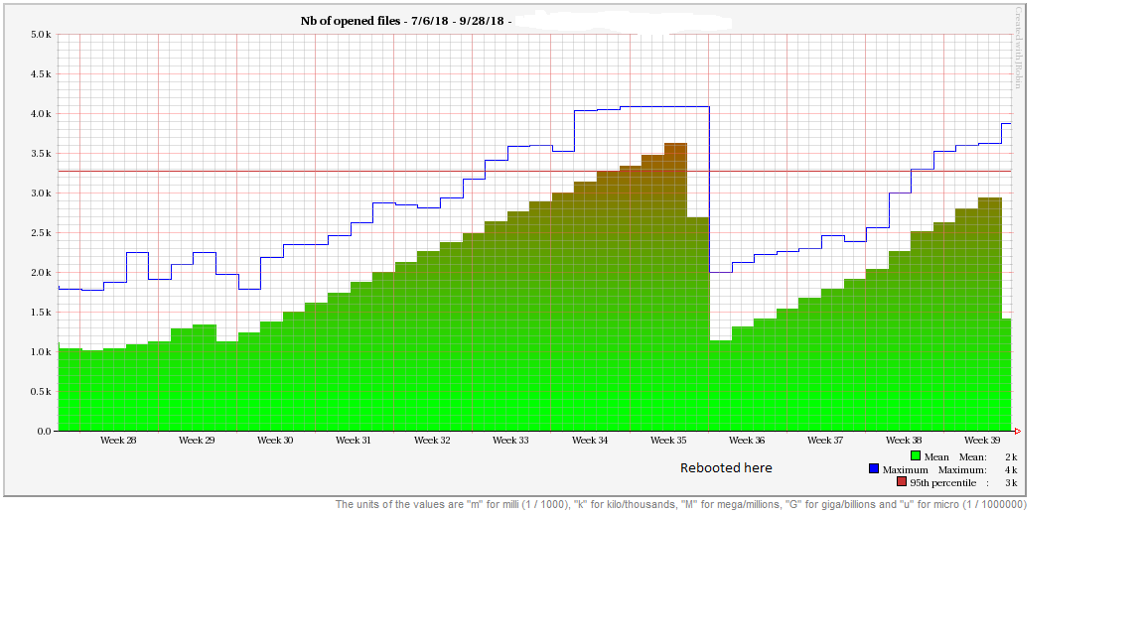
Task: Click the 1.0 k y-axis label
Action: [x=41, y=352]
